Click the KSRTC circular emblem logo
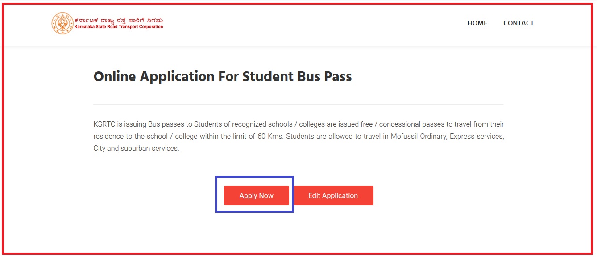 62,23
